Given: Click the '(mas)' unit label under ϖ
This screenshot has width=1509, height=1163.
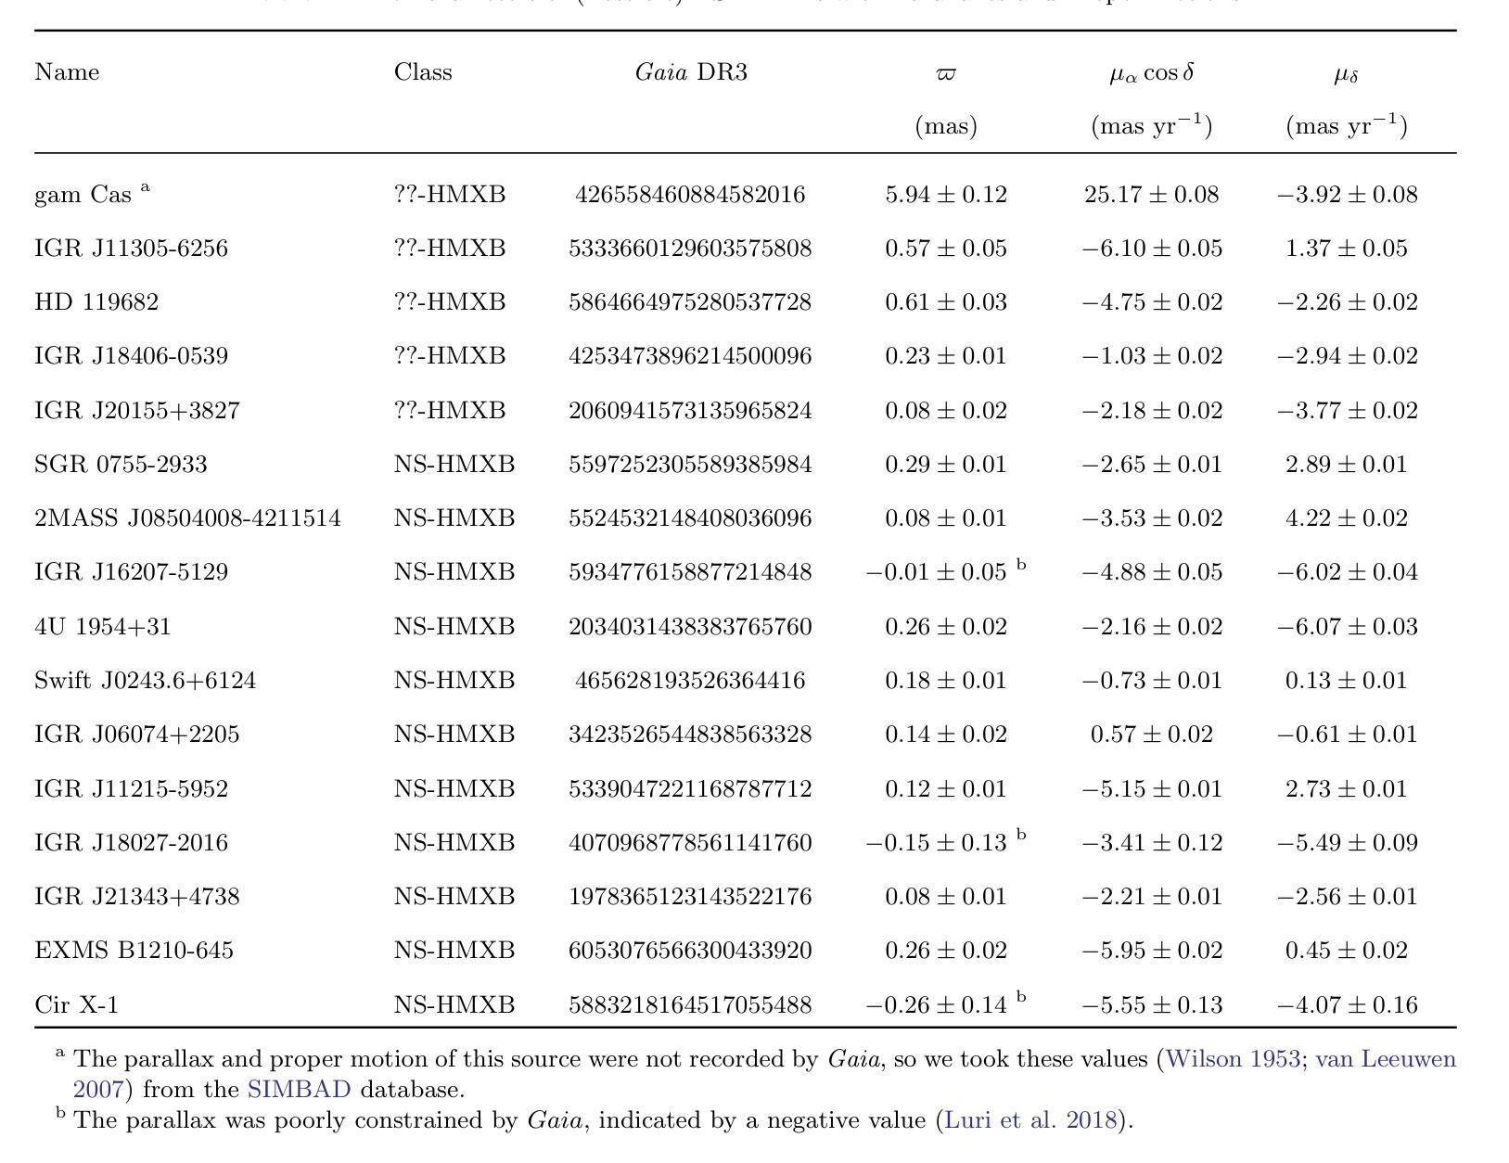Looking at the screenshot, I should click(946, 126).
